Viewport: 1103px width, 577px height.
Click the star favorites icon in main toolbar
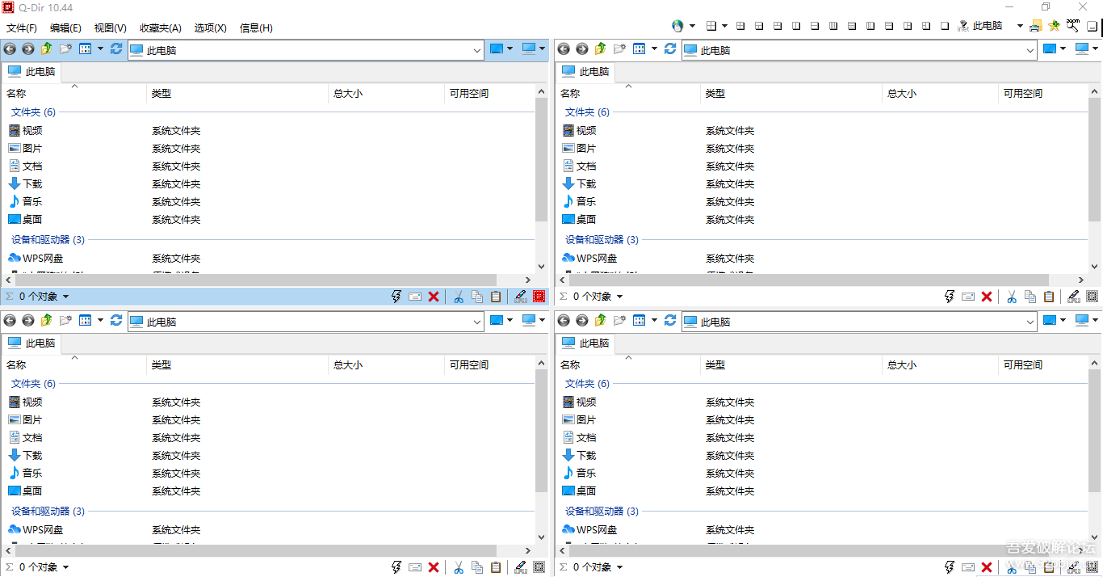tap(1053, 26)
